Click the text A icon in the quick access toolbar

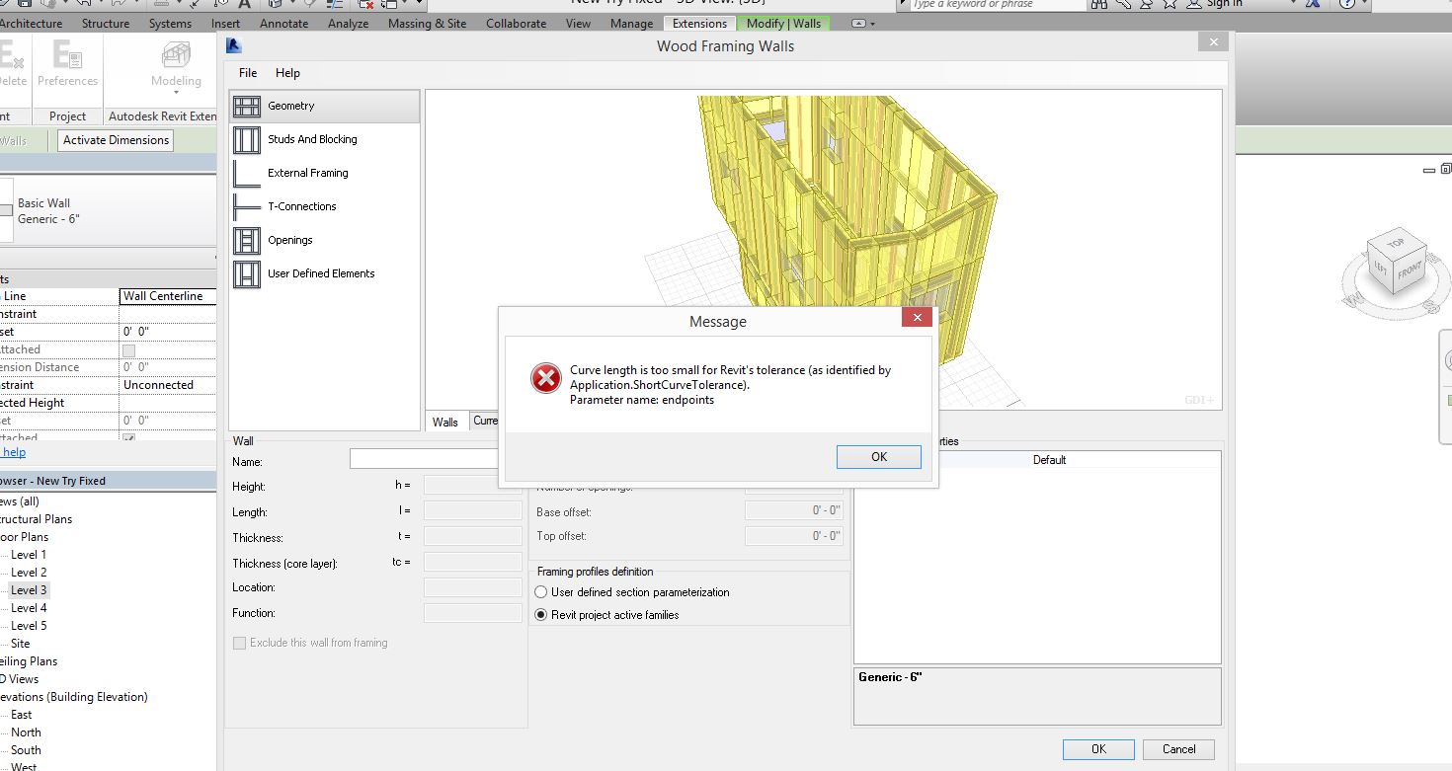pos(244,4)
